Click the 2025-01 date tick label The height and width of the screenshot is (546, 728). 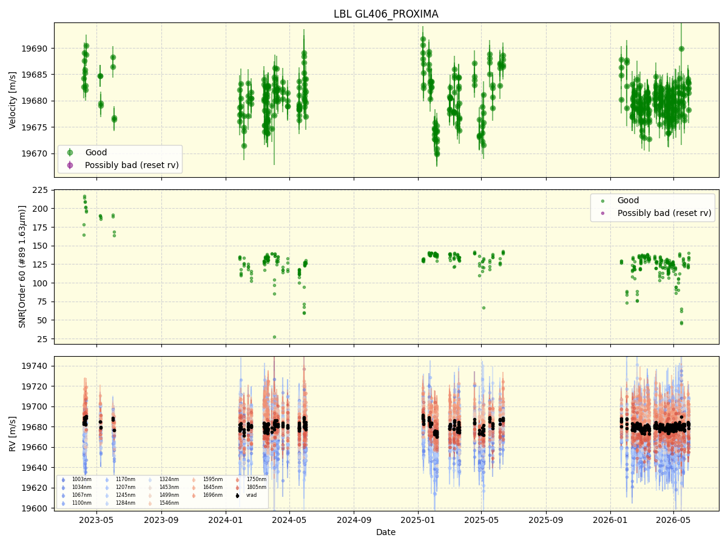[418, 520]
